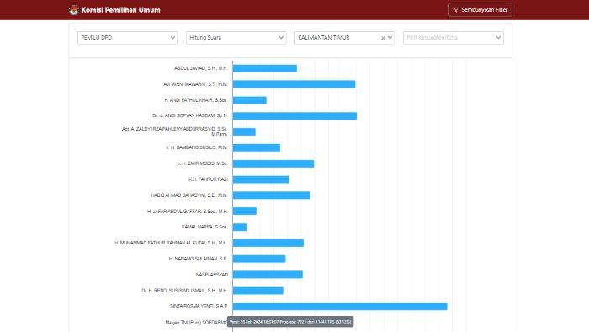Open the KALIMANTAN TIMUR province dropdown

tap(344, 38)
